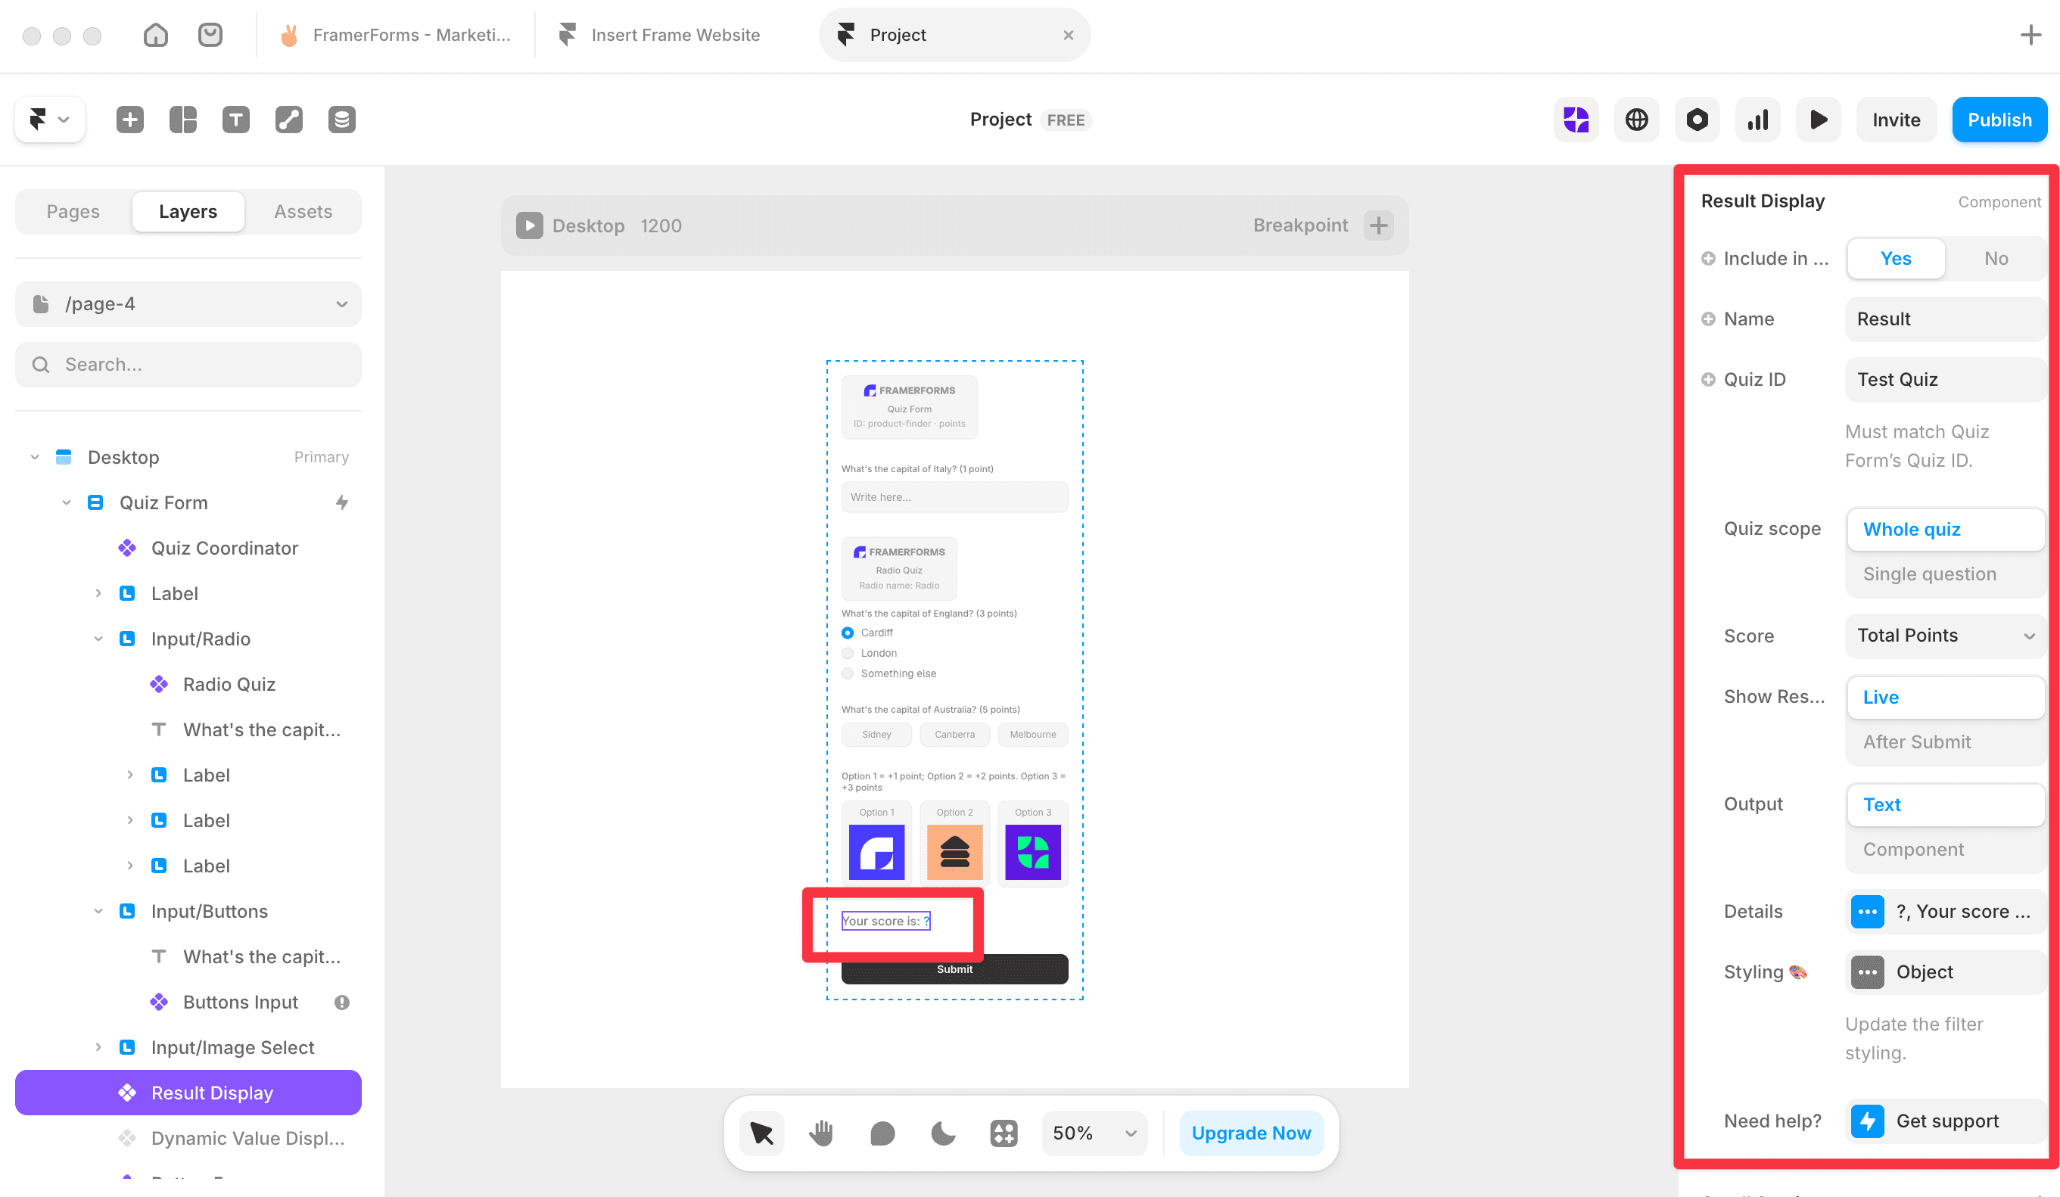Open Styling Object options

click(x=1945, y=972)
